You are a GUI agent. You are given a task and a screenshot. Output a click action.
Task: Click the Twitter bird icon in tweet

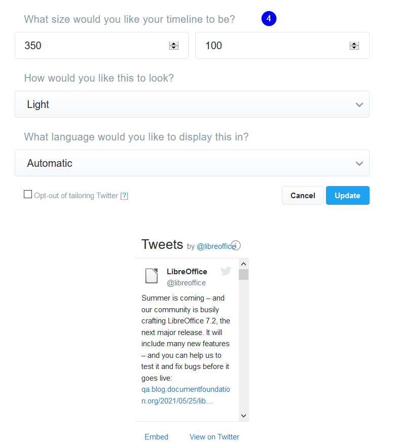pos(226,271)
